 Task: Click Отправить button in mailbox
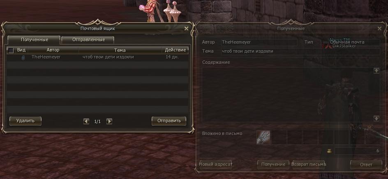[169, 121]
